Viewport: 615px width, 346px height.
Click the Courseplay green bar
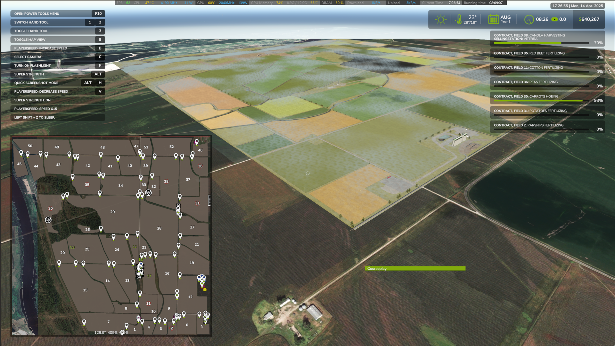pos(415,268)
